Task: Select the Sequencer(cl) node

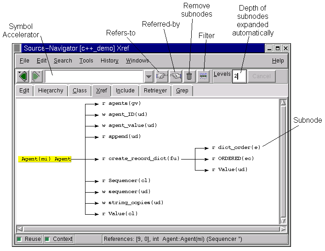Action: 126,181
